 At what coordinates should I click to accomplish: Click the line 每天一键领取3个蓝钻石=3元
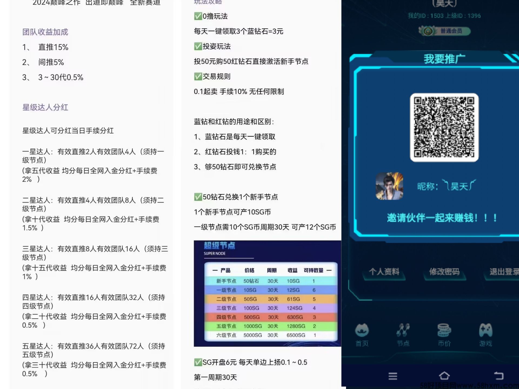pos(238,31)
